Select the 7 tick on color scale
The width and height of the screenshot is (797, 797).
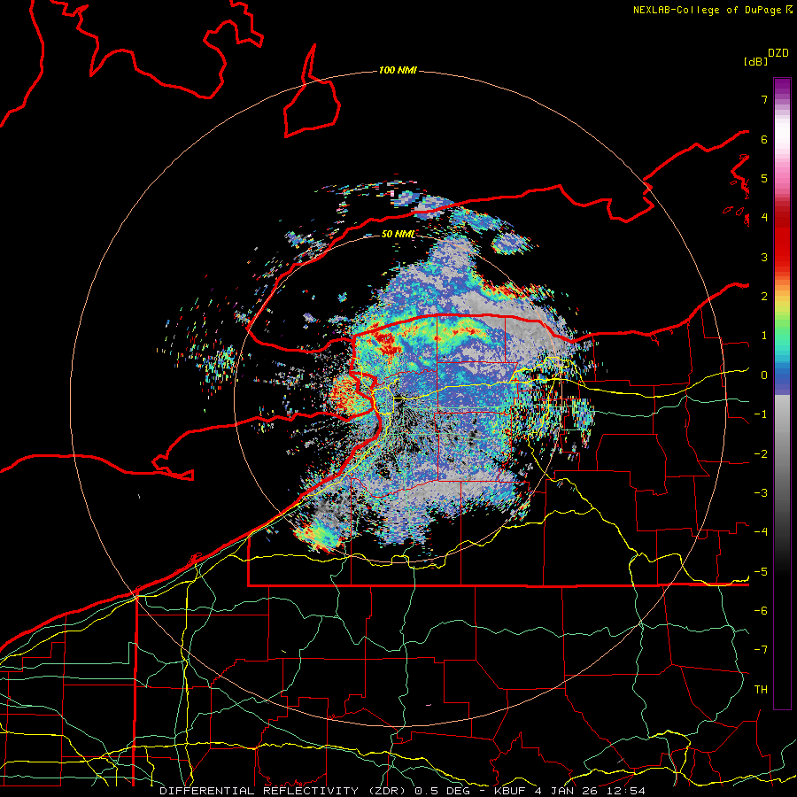[764, 99]
